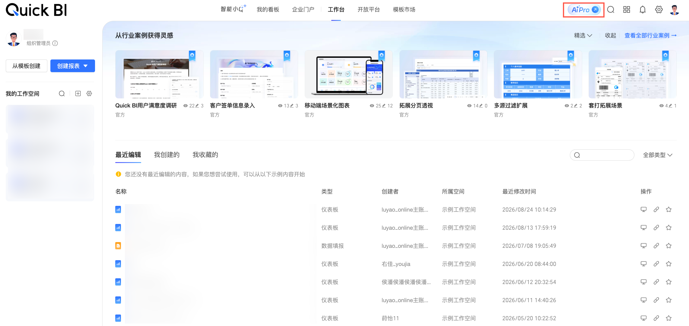
Task: Open the AiPro button in header
Action: 584,10
